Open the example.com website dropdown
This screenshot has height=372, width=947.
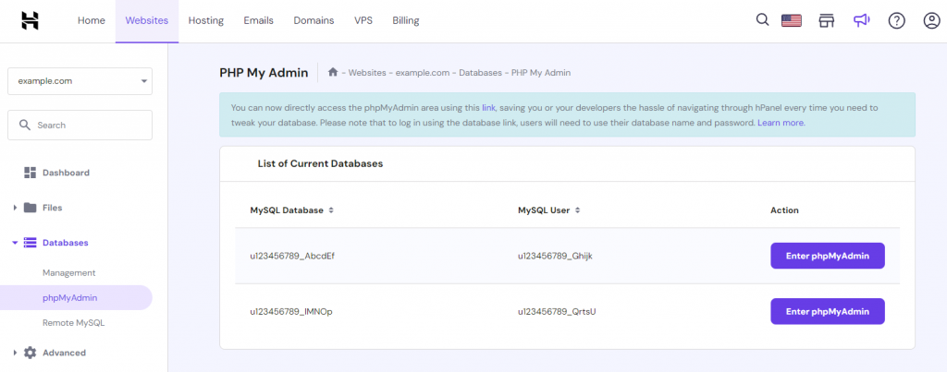point(80,81)
